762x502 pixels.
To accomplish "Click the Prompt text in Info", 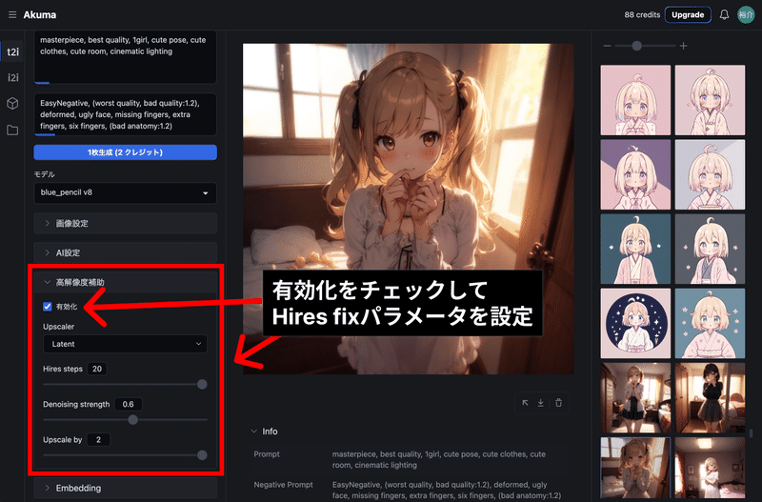I will click(x=439, y=460).
